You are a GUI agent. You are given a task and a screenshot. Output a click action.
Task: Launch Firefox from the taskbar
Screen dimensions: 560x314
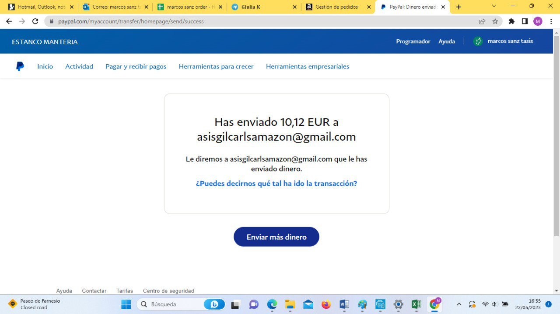click(326, 304)
